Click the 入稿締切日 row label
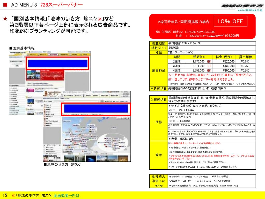The height and width of the screenshot is (199, 265). coord(159,99)
